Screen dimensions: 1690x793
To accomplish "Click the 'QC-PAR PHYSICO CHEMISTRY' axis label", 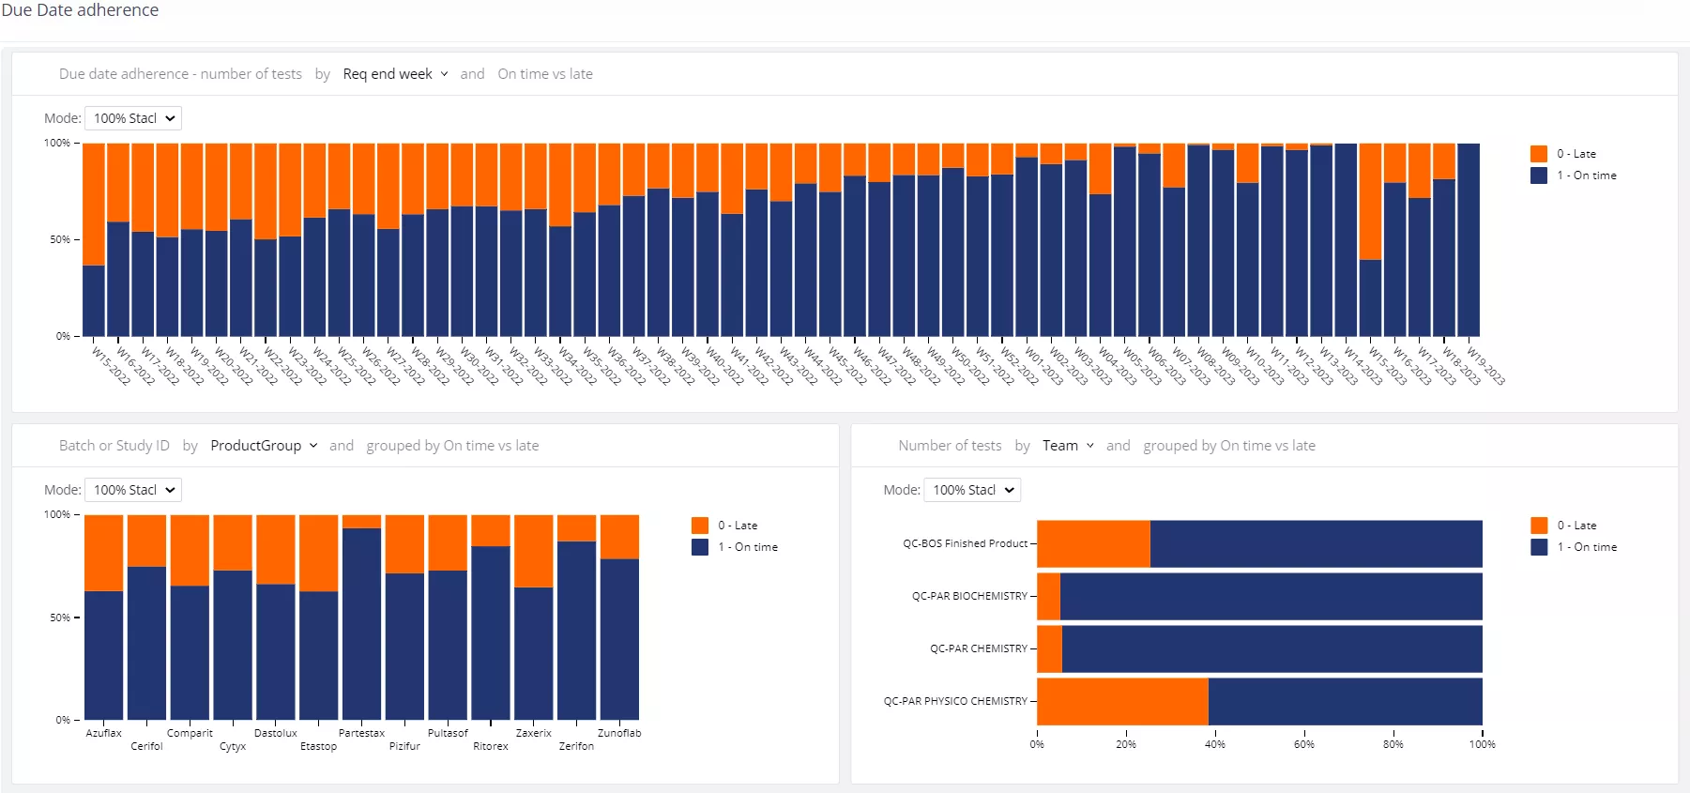I will pos(955,701).
